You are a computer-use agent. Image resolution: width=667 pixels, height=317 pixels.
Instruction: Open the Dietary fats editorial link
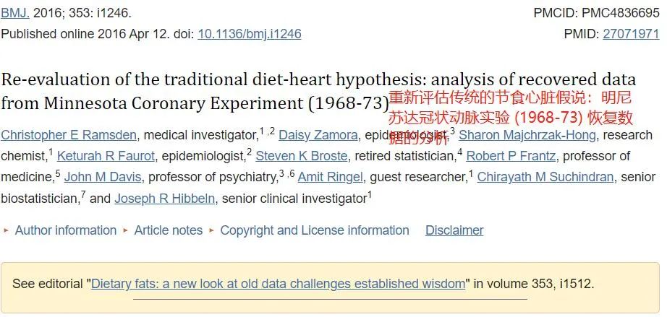coord(279,284)
